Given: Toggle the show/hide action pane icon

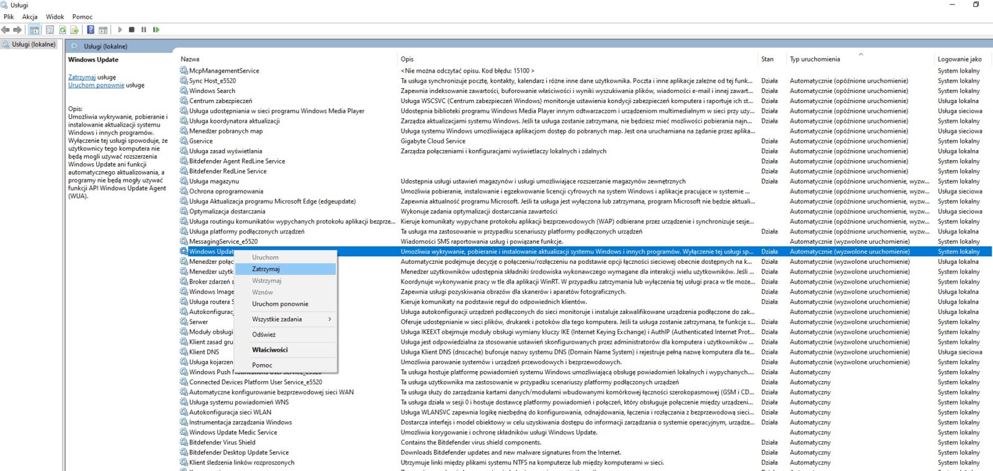Looking at the screenshot, I should (x=103, y=30).
